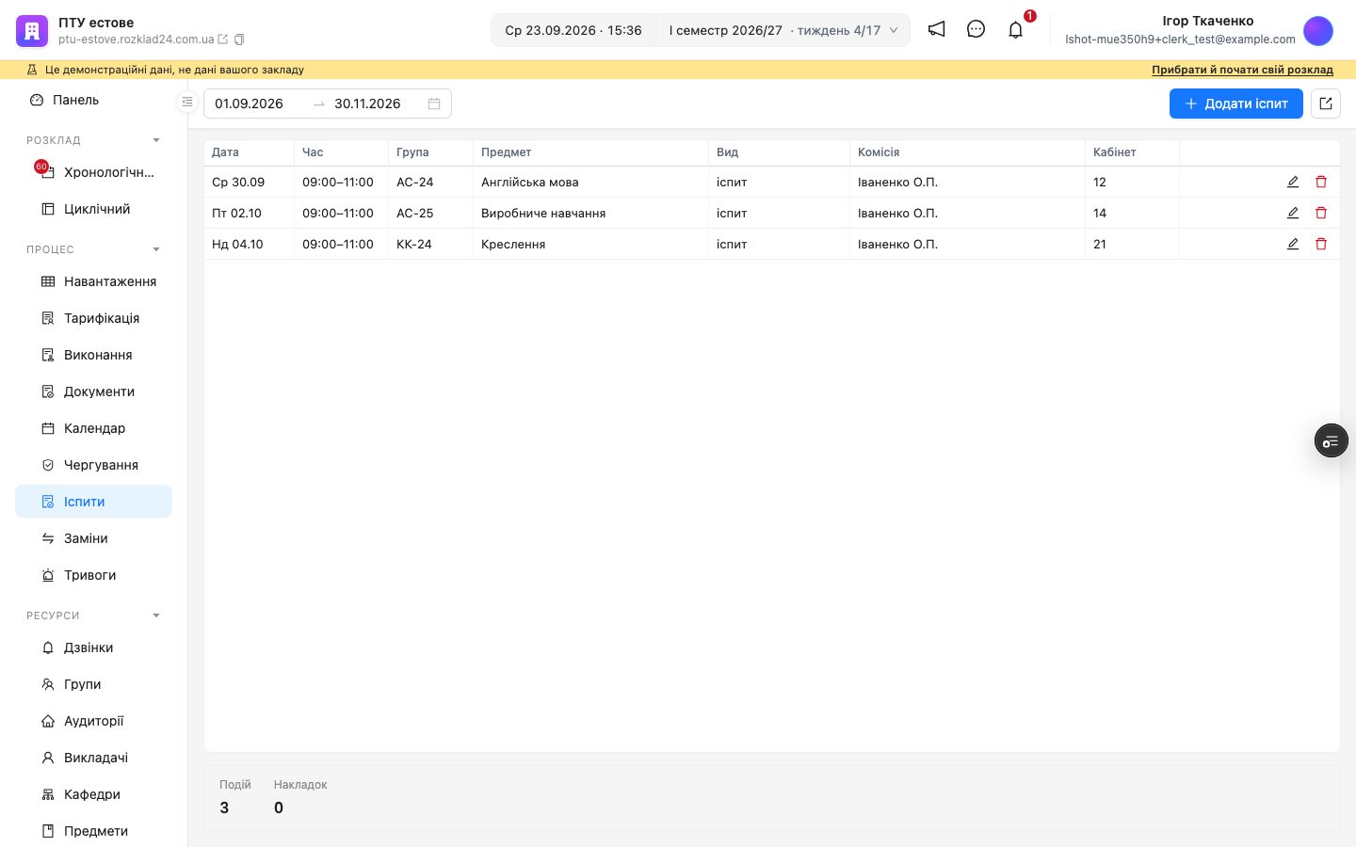
Task: Click the Прибрати й почати свій розклад link
Action: [x=1242, y=70]
